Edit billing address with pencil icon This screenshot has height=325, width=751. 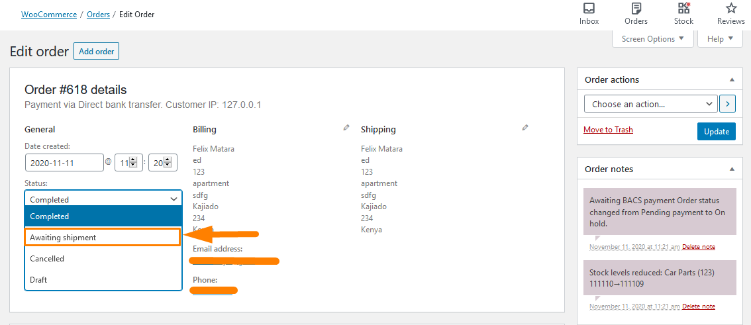[x=346, y=128]
